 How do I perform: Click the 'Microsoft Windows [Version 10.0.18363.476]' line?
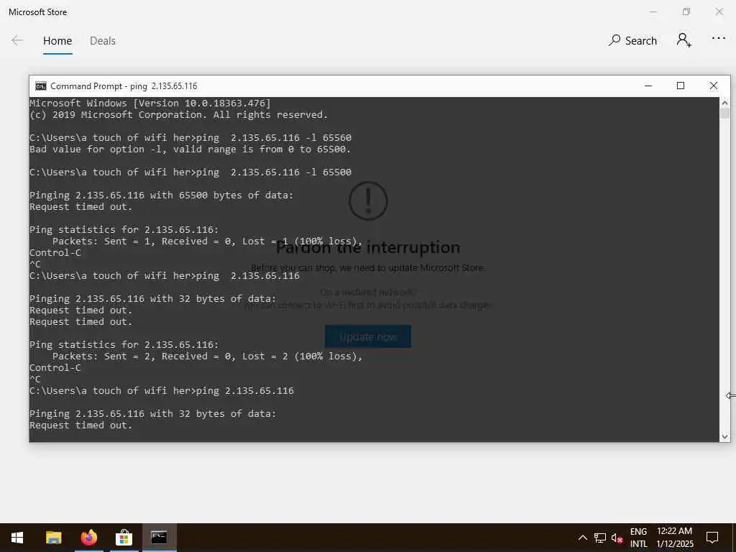150,103
